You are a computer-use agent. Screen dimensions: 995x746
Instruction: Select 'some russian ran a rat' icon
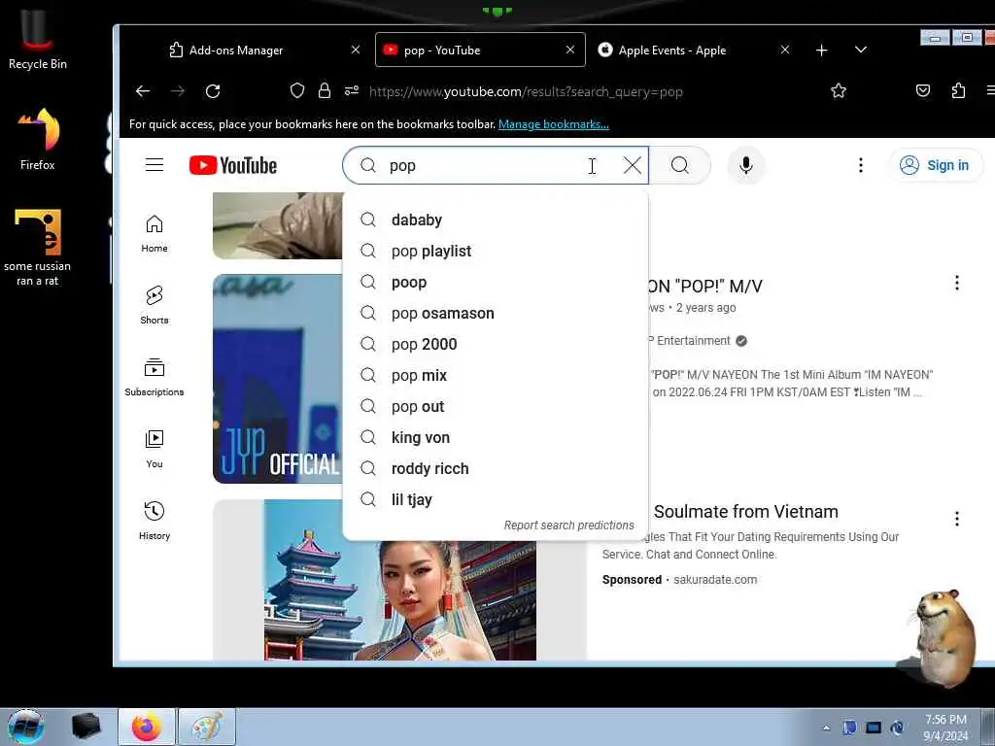(38, 248)
